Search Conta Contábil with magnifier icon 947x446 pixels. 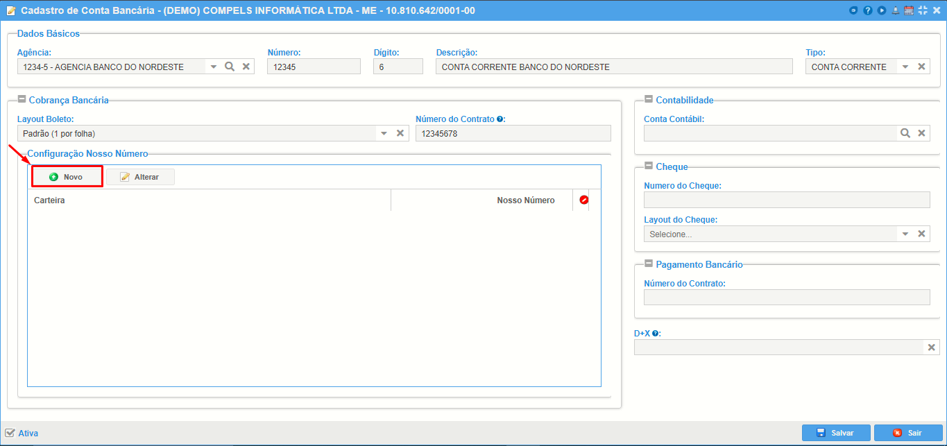(905, 133)
